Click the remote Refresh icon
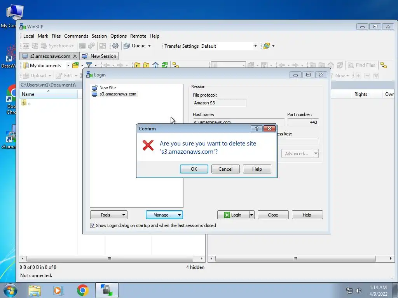This screenshot has width=398, height=298. pyautogui.click(x=340, y=65)
